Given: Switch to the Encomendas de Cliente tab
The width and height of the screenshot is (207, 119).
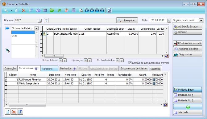Looking at the screenshot, I should [x=134, y=69].
